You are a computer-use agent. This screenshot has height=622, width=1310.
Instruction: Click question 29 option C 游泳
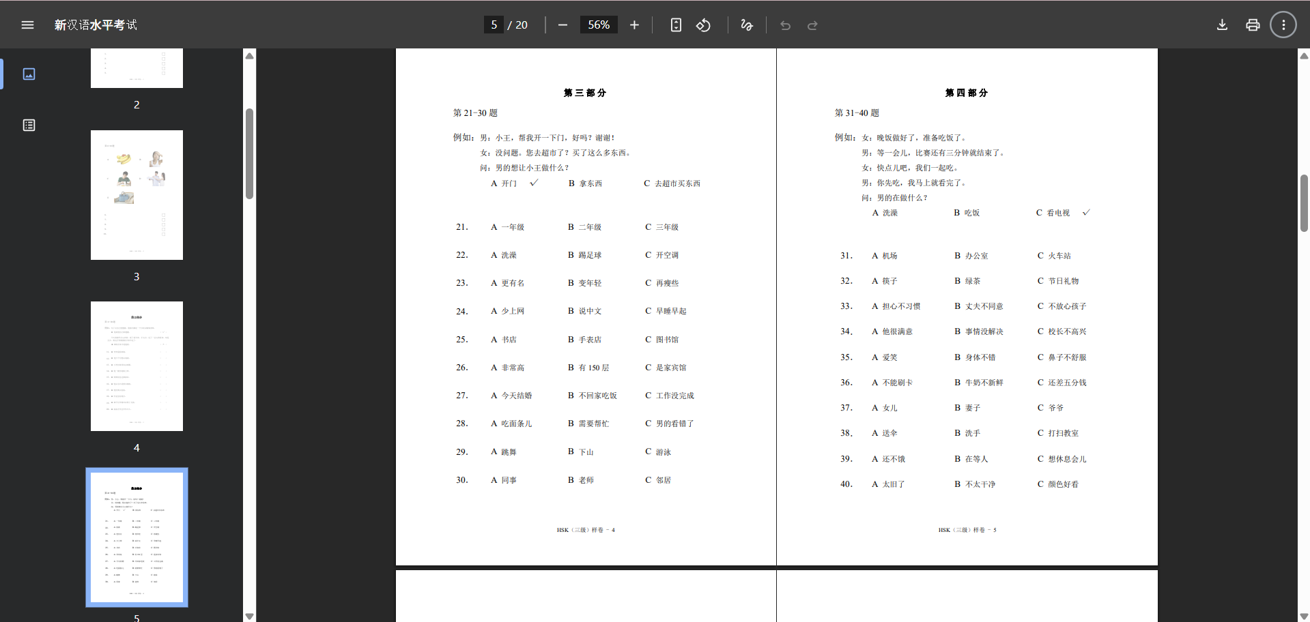658,452
